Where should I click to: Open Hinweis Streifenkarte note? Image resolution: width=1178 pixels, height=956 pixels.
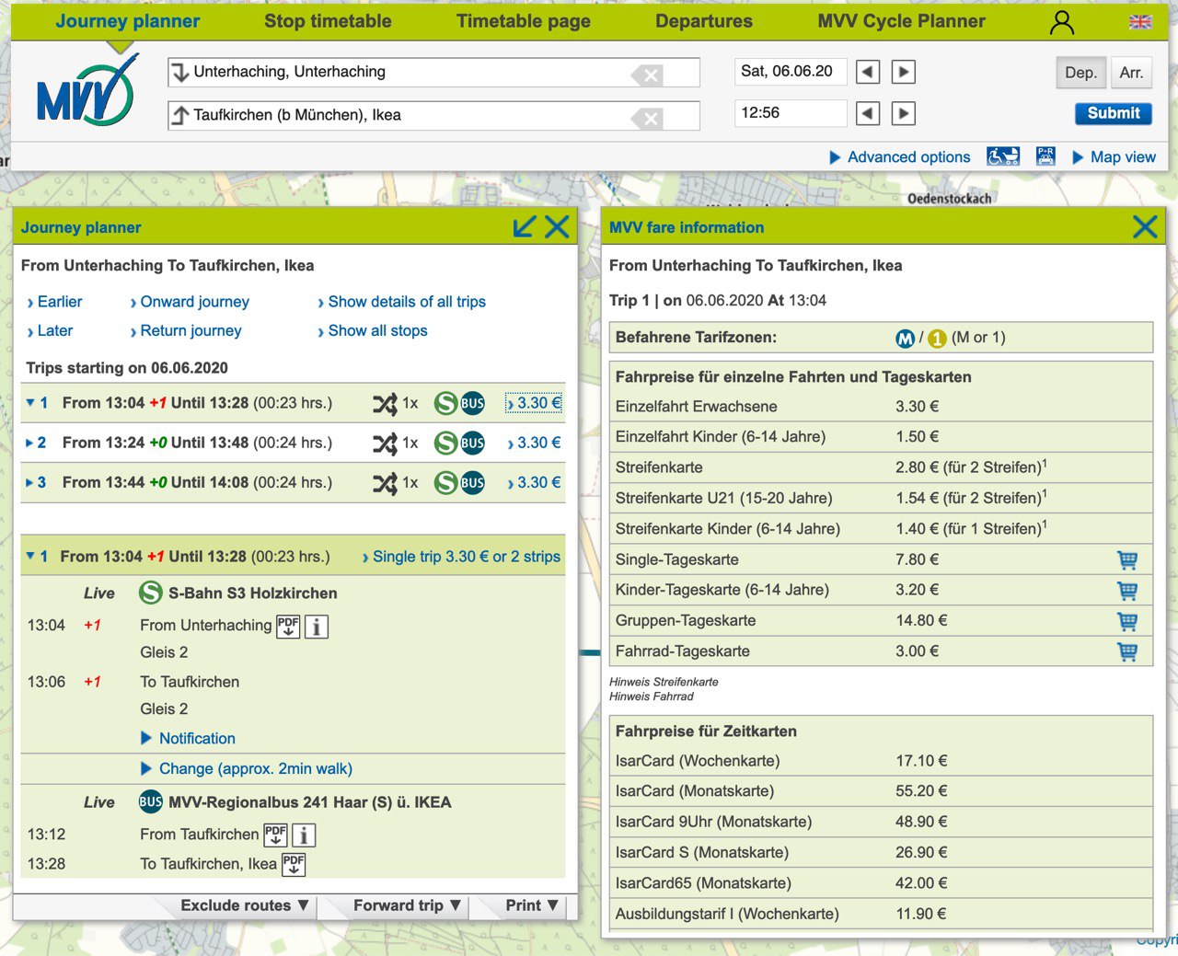click(x=664, y=682)
